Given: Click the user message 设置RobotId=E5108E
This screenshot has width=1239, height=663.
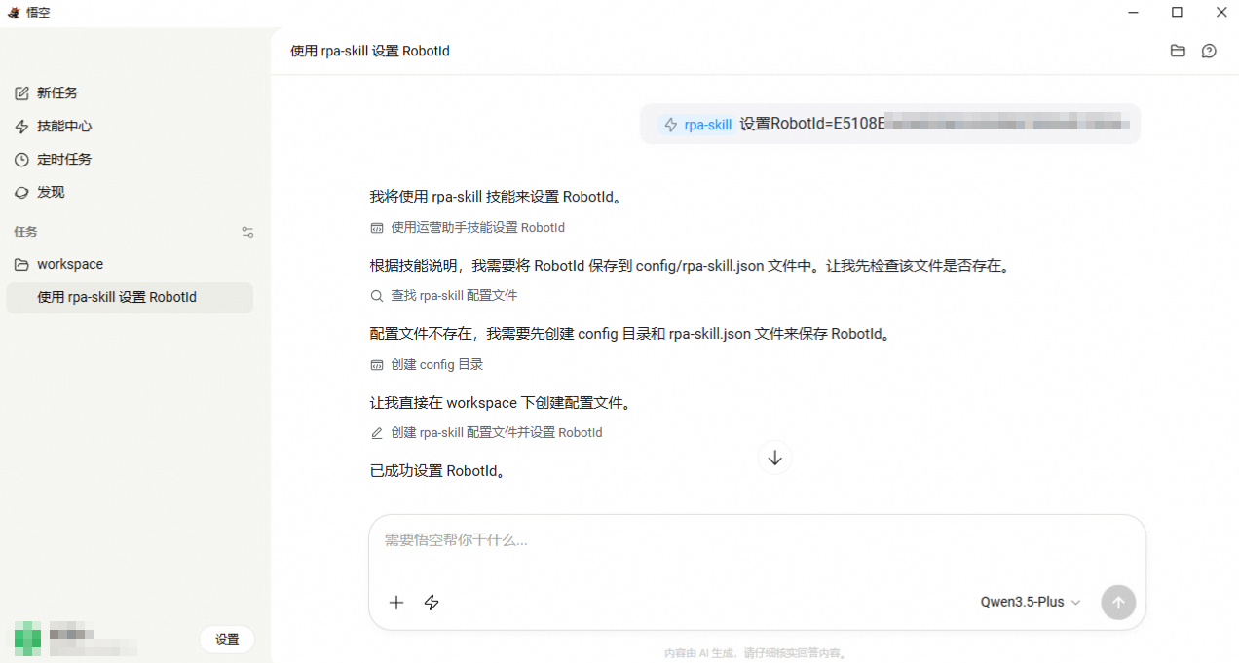Looking at the screenshot, I should pos(811,125).
